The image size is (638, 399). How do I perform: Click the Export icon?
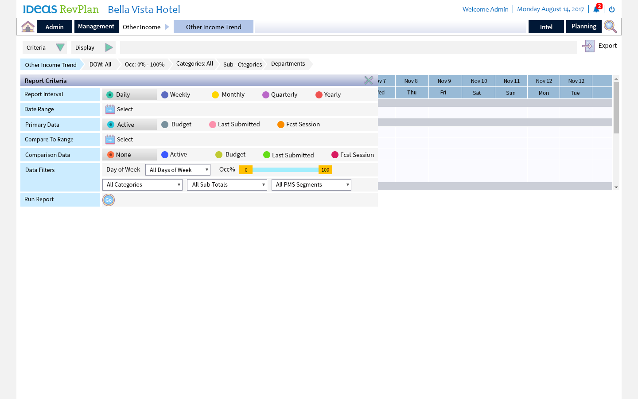tap(588, 46)
